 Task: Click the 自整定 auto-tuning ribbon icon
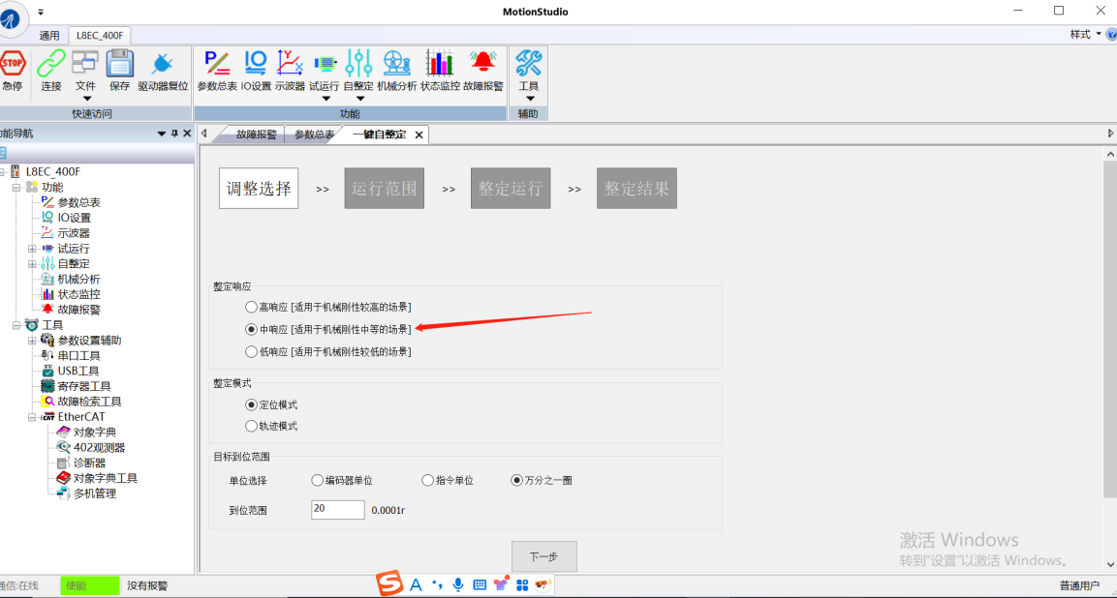(x=358, y=64)
